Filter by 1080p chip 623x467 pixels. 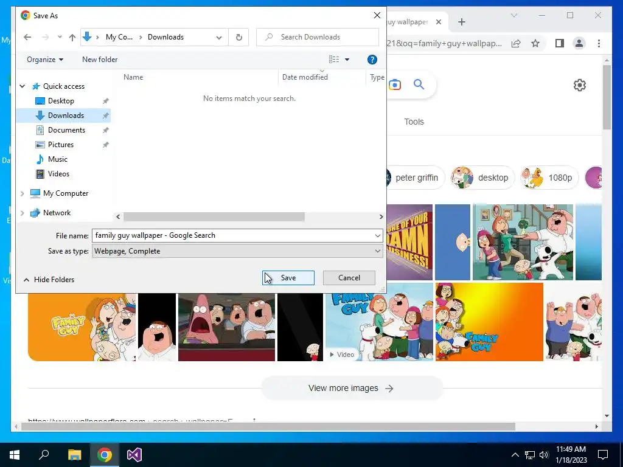click(x=549, y=178)
